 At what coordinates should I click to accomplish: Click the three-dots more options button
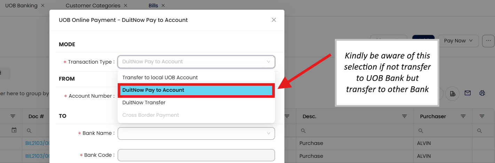click(x=488, y=41)
